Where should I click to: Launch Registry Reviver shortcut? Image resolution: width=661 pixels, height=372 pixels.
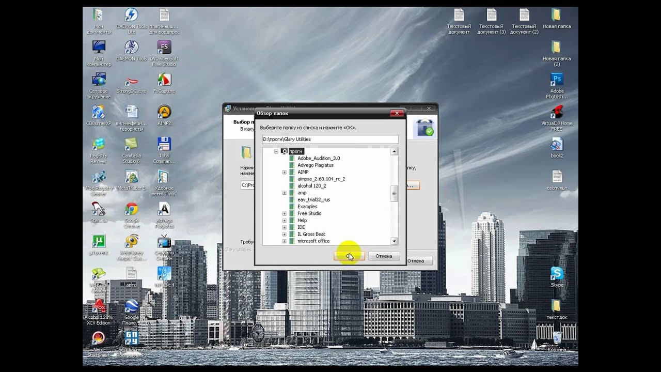tap(99, 150)
